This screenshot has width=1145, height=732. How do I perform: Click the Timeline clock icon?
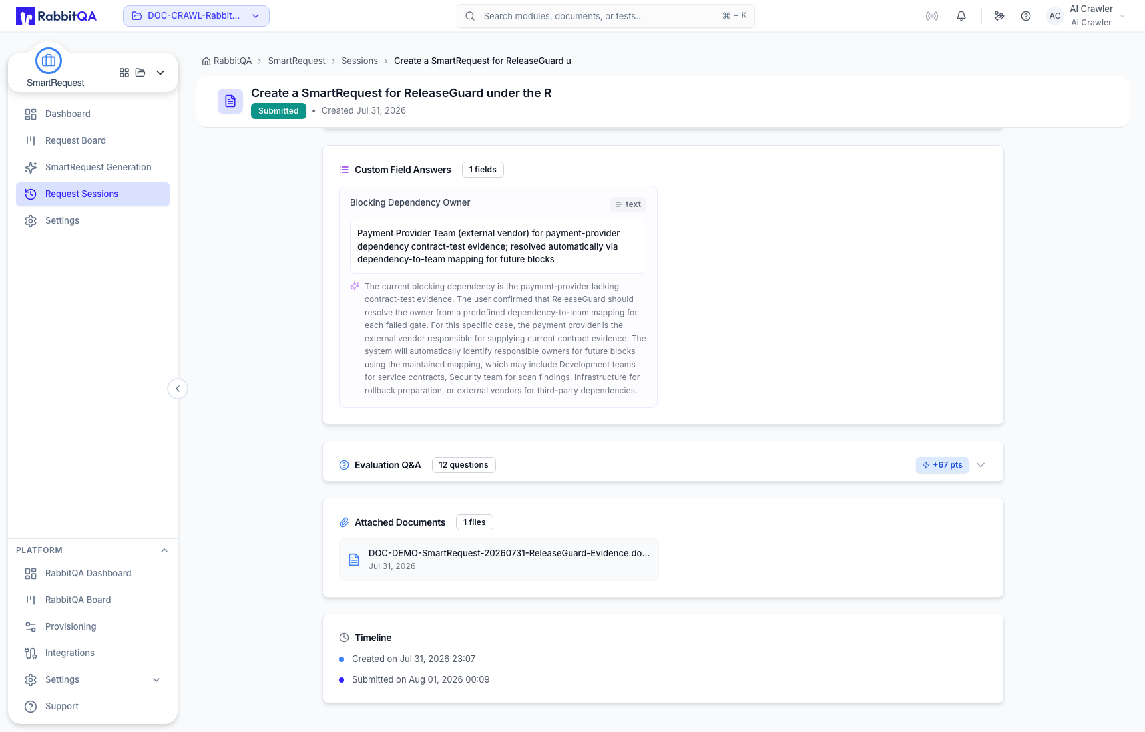[x=344, y=638]
